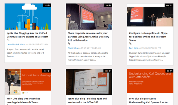Viewport: 178px width, 105px height.
Task: Open the Office 365 Platform slide photo
Action: 89,82
